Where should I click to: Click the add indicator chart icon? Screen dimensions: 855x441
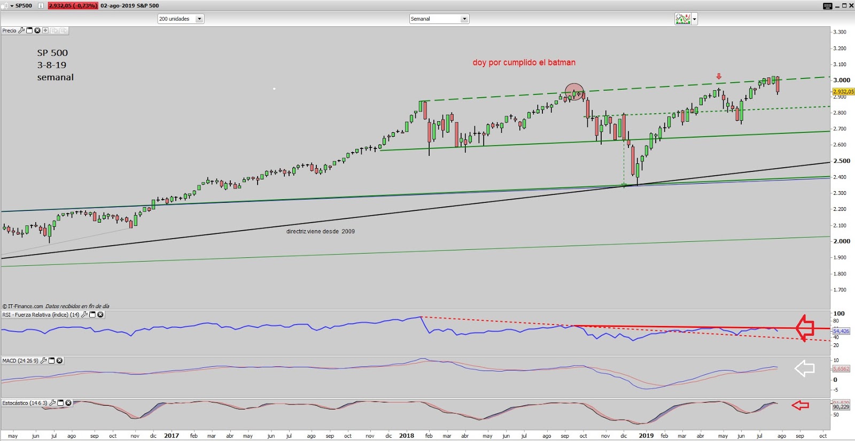pos(683,19)
